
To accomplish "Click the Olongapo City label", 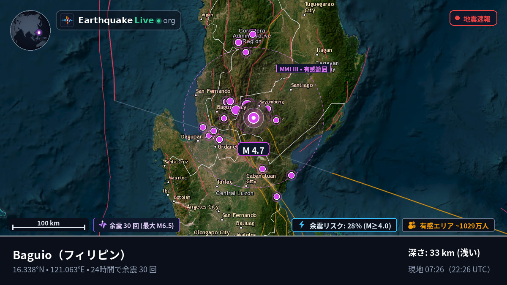I will [x=212, y=233].
